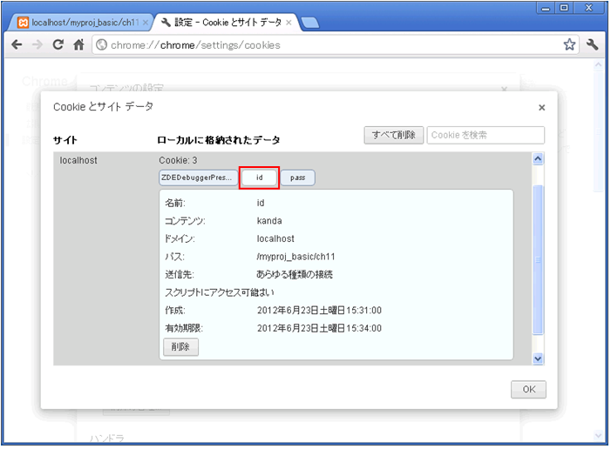Click the path value /myproj_basic/ch11
Image resolution: width=611 pixels, height=449 pixels.
[295, 257]
